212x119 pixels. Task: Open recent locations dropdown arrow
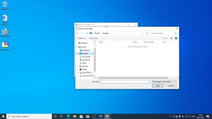(85, 33)
